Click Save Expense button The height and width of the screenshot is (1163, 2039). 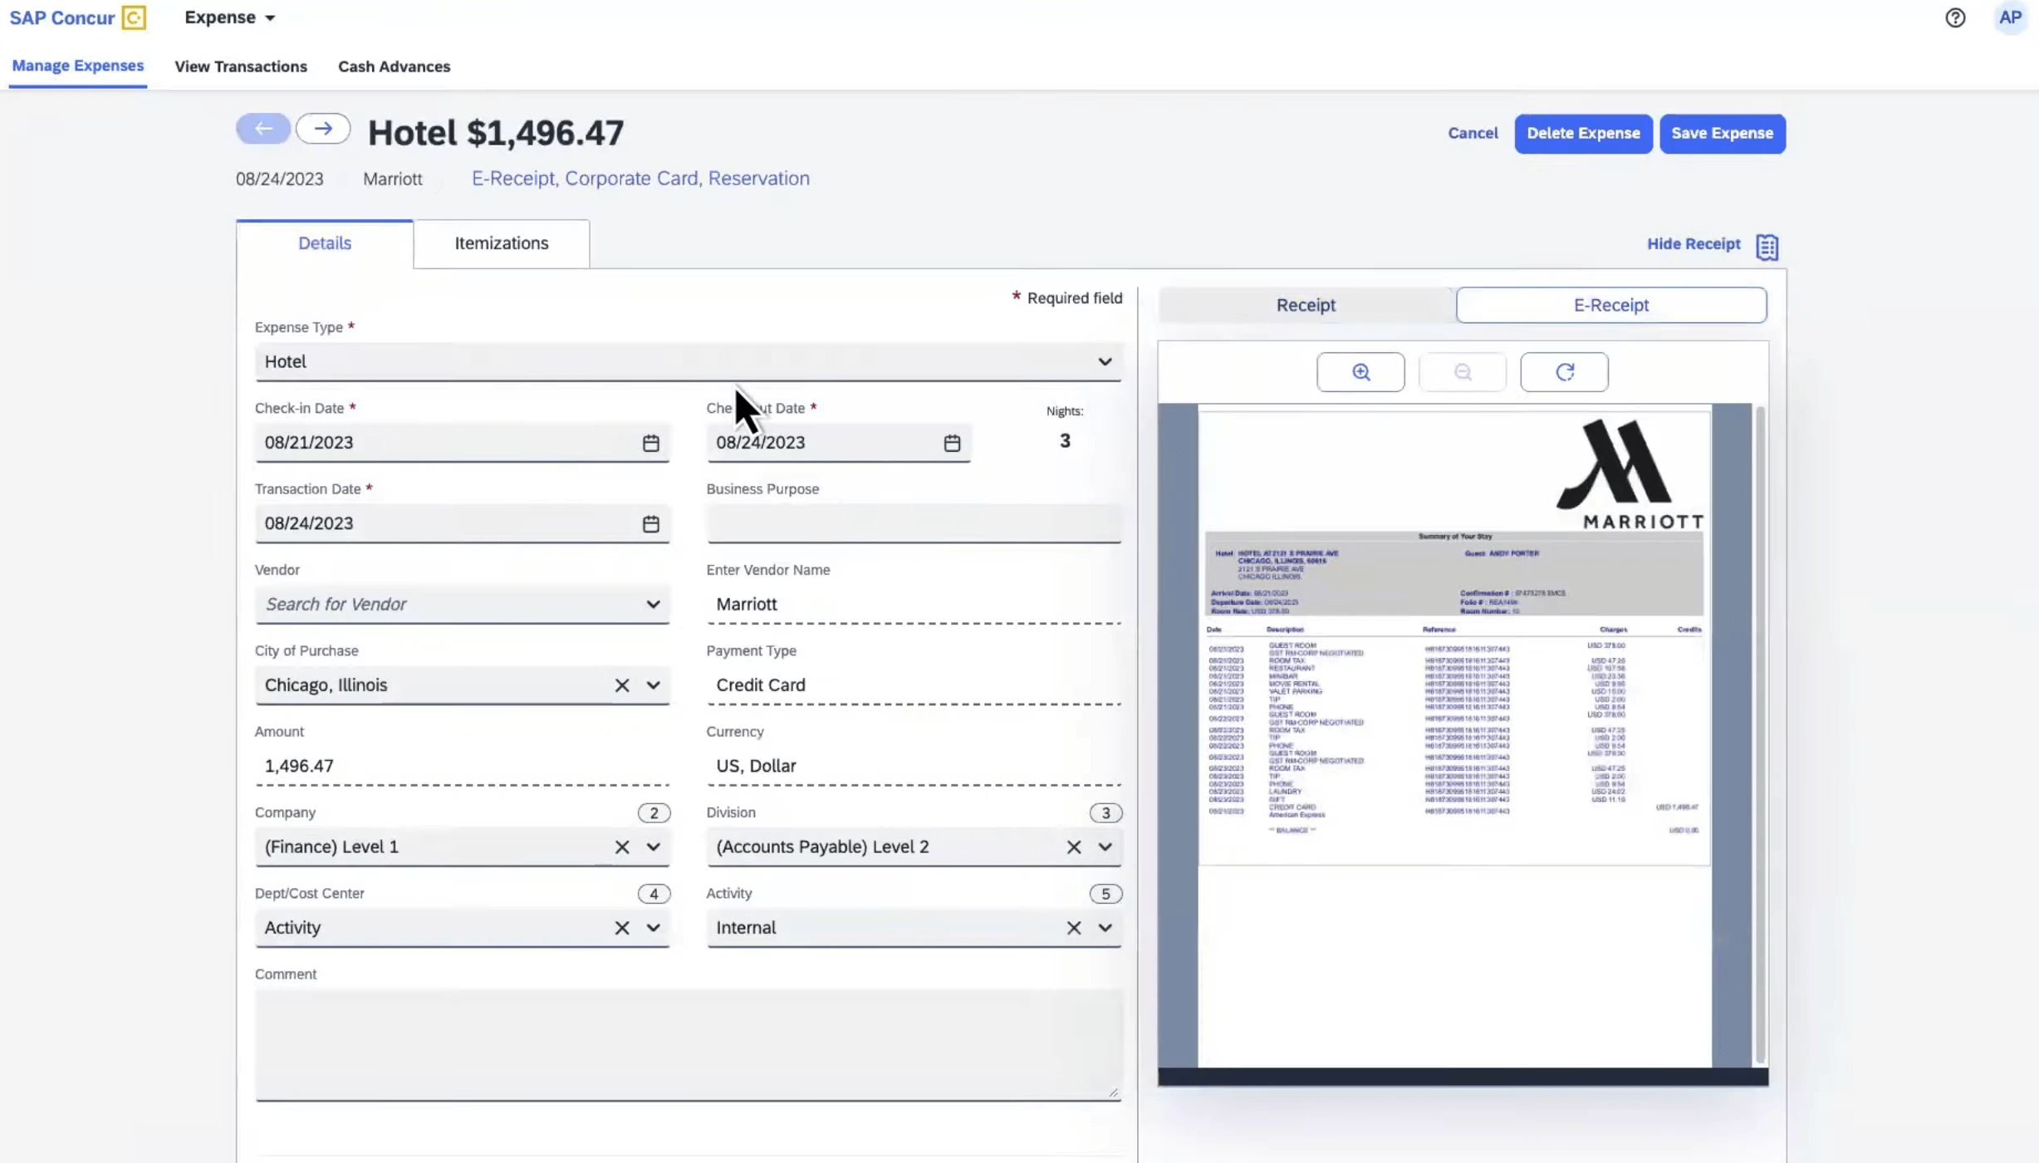tap(1721, 132)
